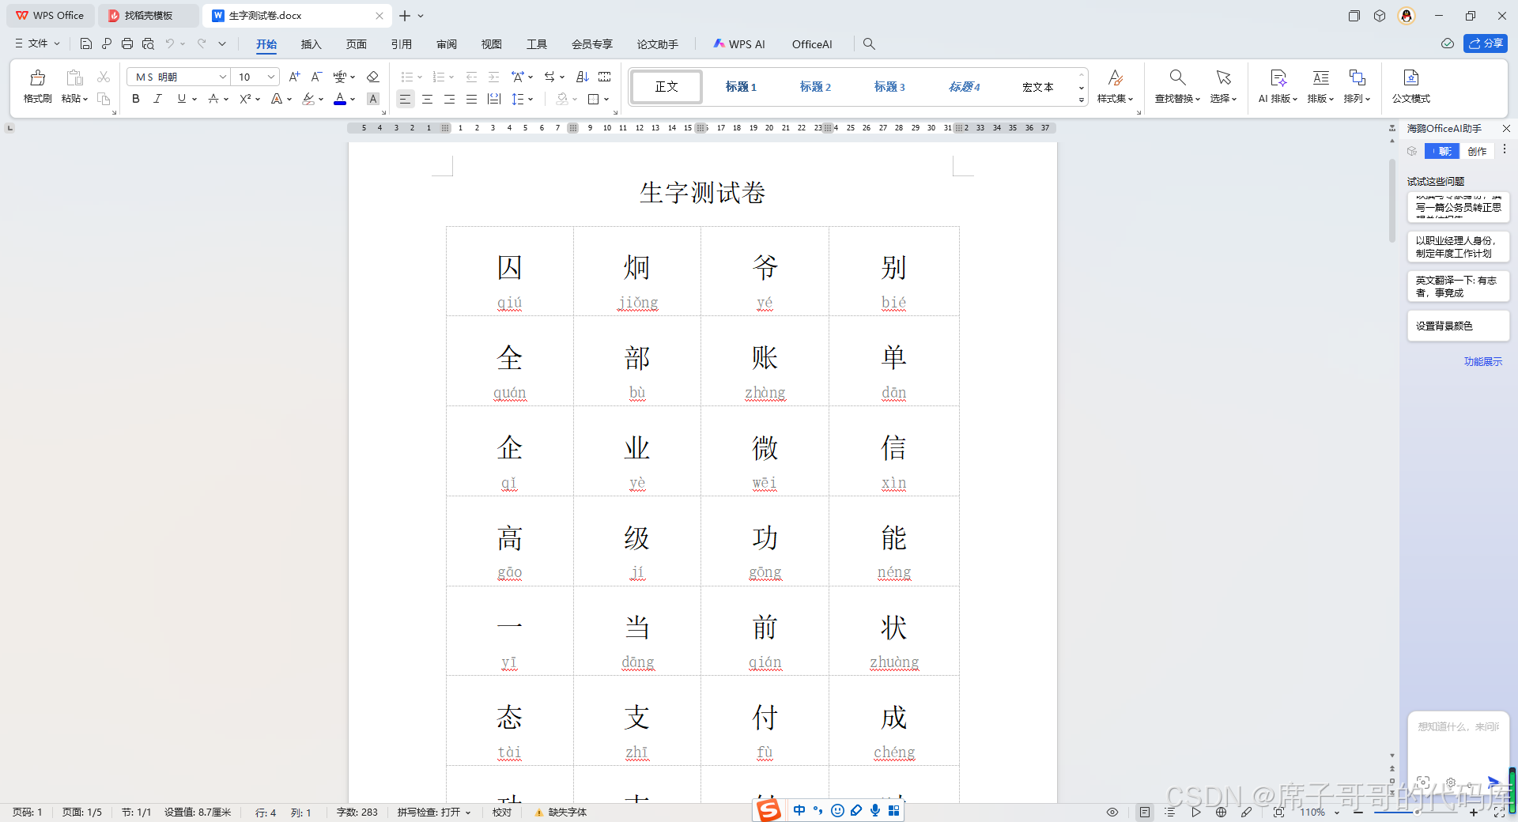Align paragraph to the right
This screenshot has width=1518, height=822.
tap(449, 99)
